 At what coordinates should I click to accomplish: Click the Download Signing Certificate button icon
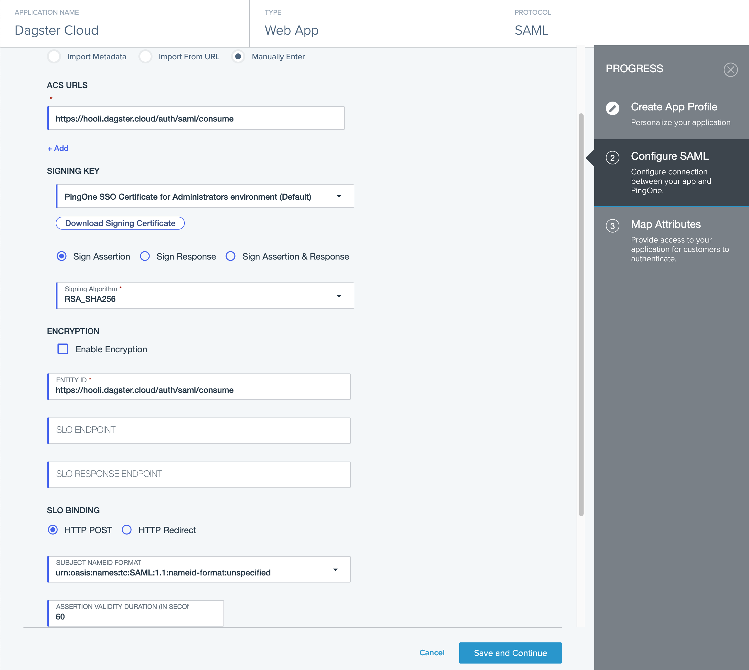120,223
